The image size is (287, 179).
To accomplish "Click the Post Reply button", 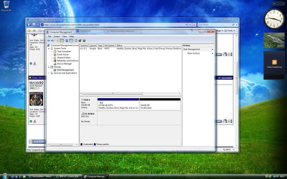I will tap(37, 142).
